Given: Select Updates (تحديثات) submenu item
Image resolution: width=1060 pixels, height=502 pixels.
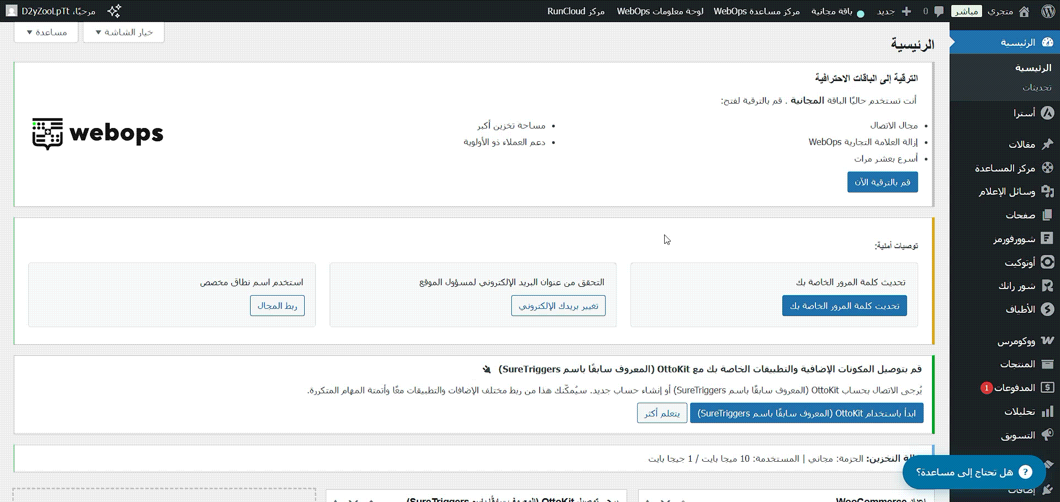Looking at the screenshot, I should pyautogui.click(x=1037, y=87).
